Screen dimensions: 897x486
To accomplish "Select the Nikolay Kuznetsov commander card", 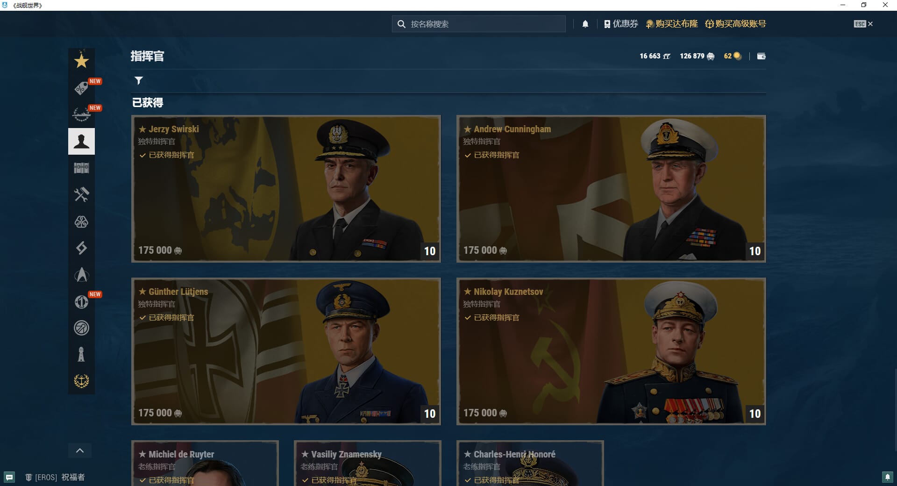I will 611,351.
